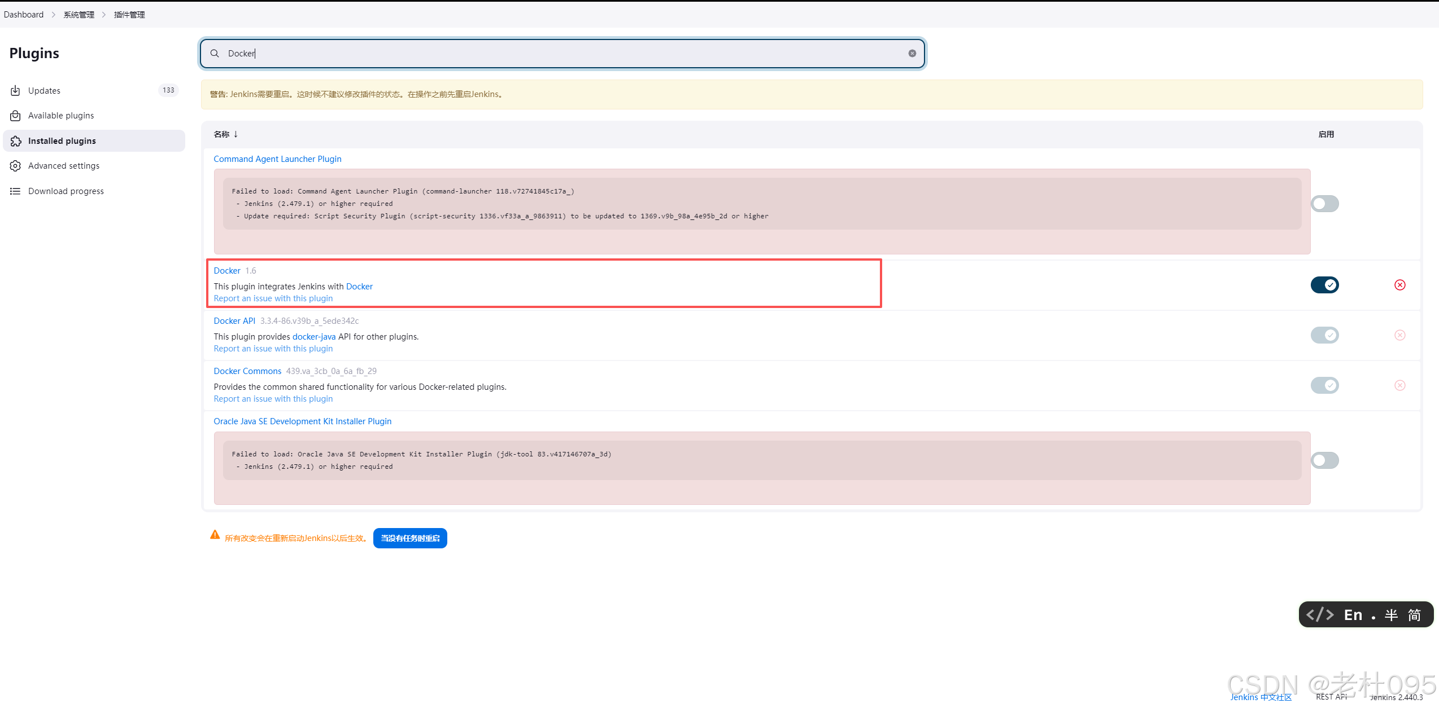Open the Available plugins section
1439x708 pixels.
[61, 116]
